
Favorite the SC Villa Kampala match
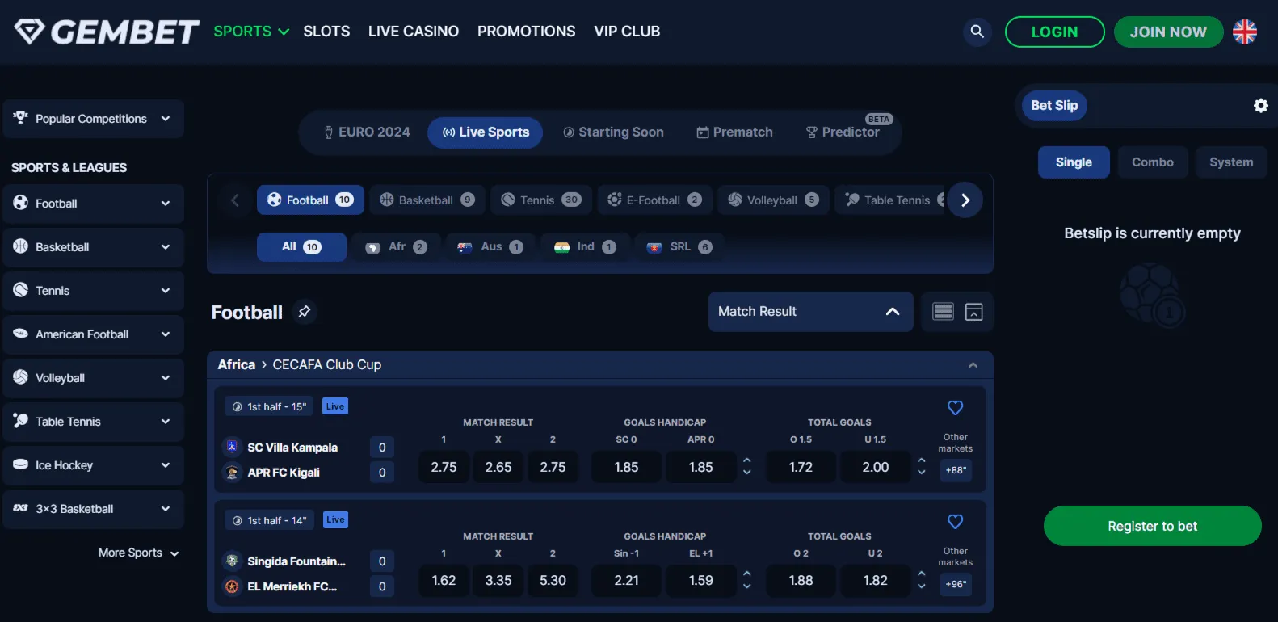955,408
